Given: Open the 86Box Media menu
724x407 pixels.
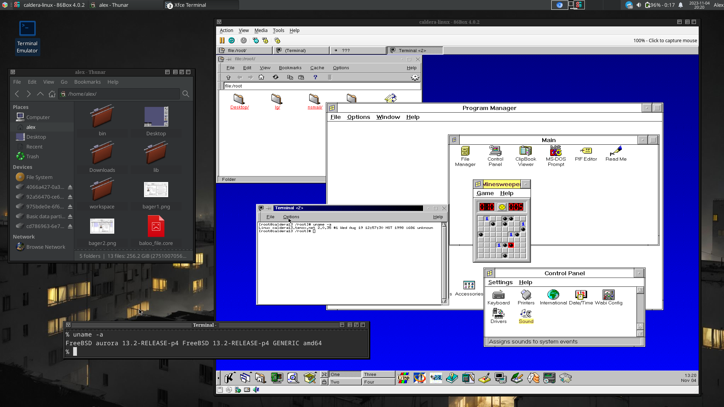Looking at the screenshot, I should 261,31.
